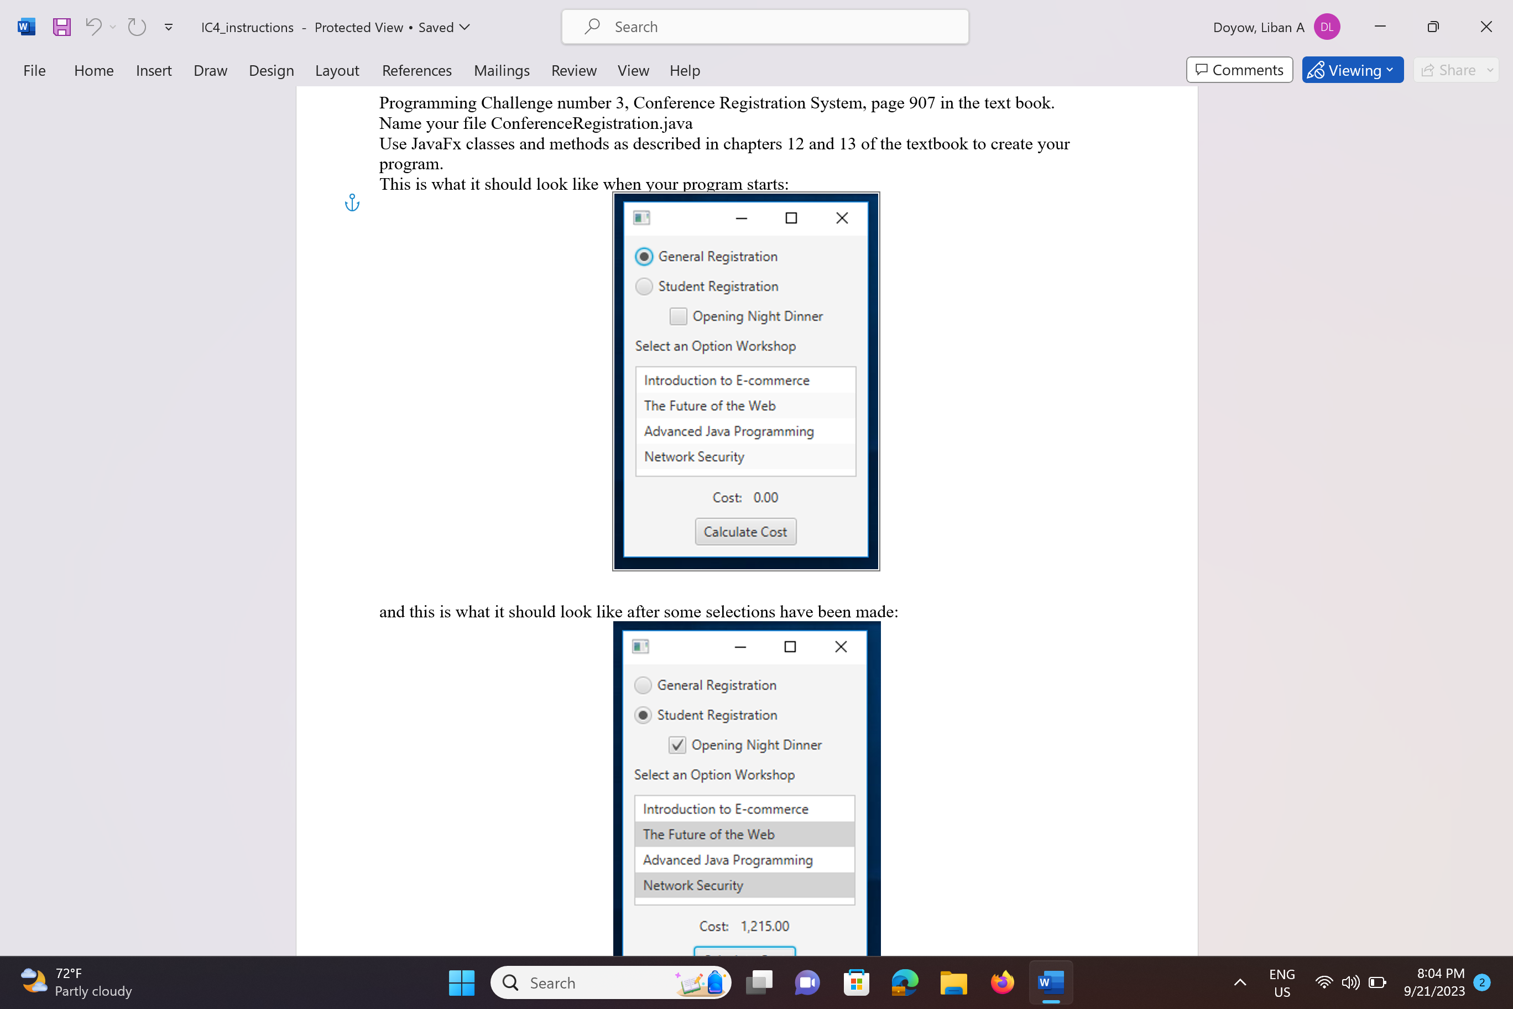Click the Word search box
This screenshot has width=1513, height=1009.
765,27
